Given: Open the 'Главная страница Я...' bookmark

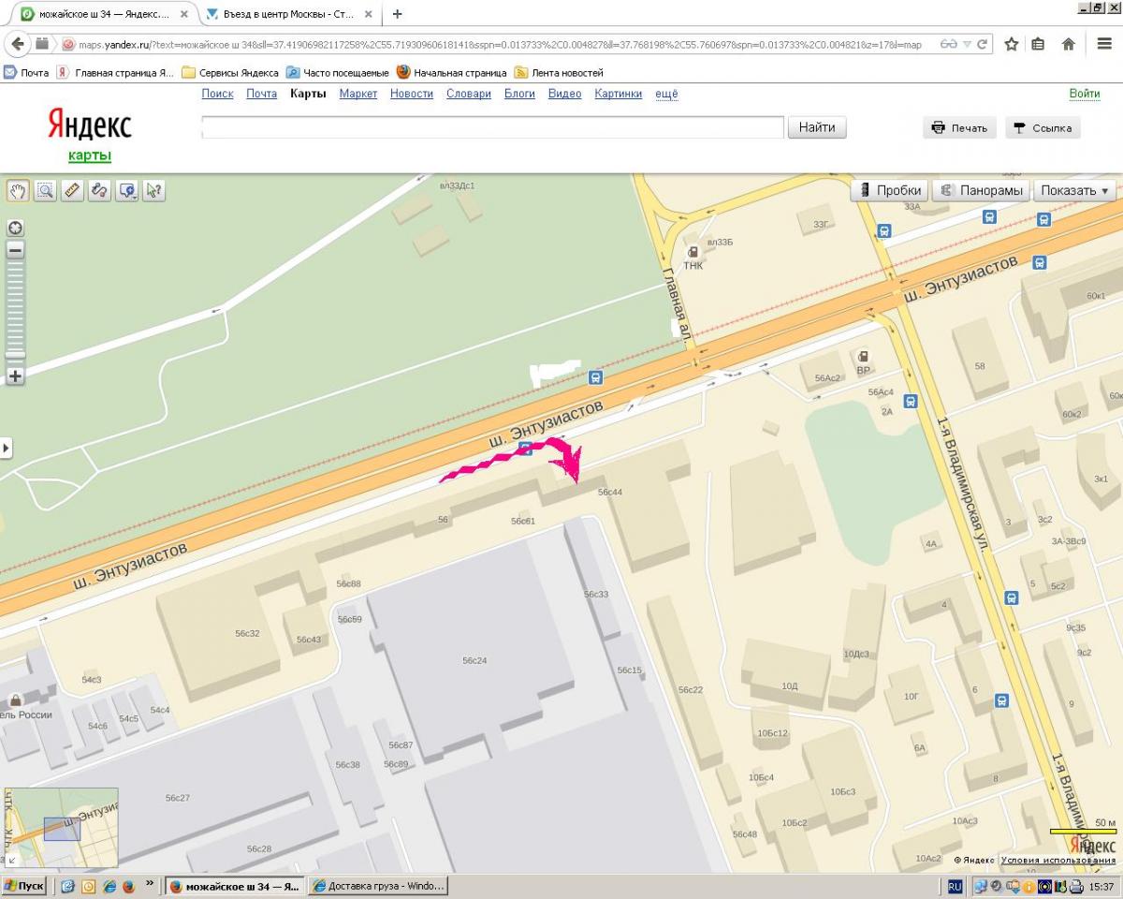Looking at the screenshot, I should (x=116, y=72).
